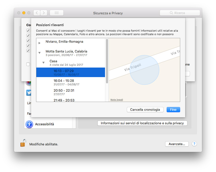Click the Fine button
The width and height of the screenshot is (216, 172).
[x=173, y=110]
